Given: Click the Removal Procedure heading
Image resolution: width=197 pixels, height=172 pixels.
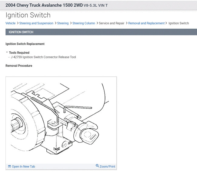Looking at the screenshot, I should coord(19,66).
